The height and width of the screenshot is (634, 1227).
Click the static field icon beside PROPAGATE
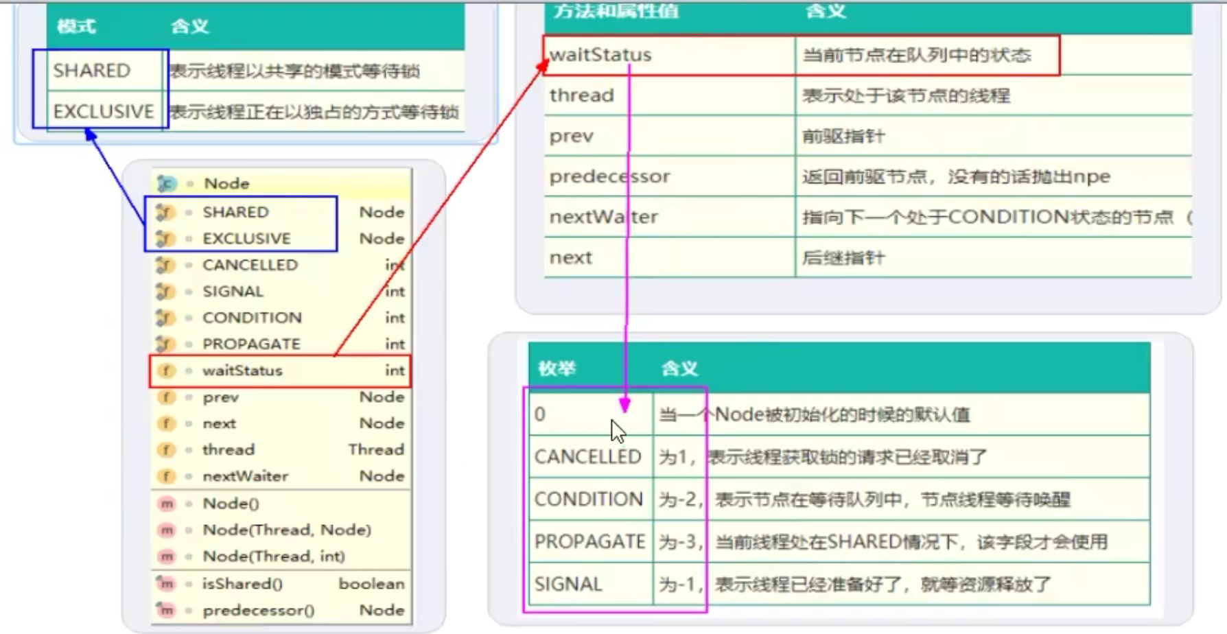click(x=165, y=344)
